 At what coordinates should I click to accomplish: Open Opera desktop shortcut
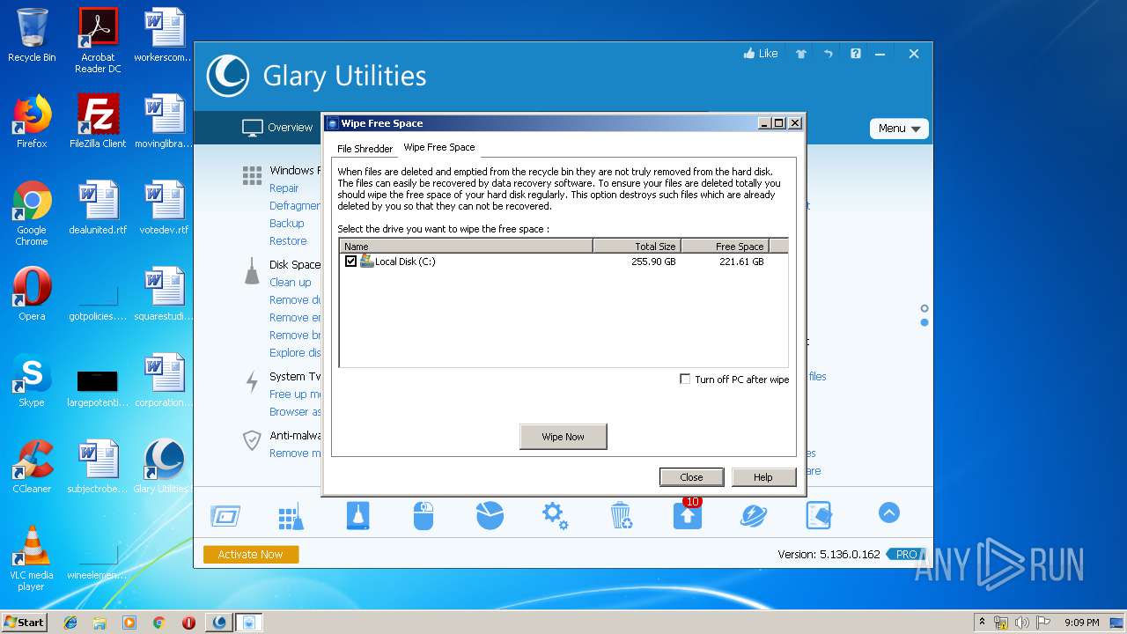click(32, 294)
